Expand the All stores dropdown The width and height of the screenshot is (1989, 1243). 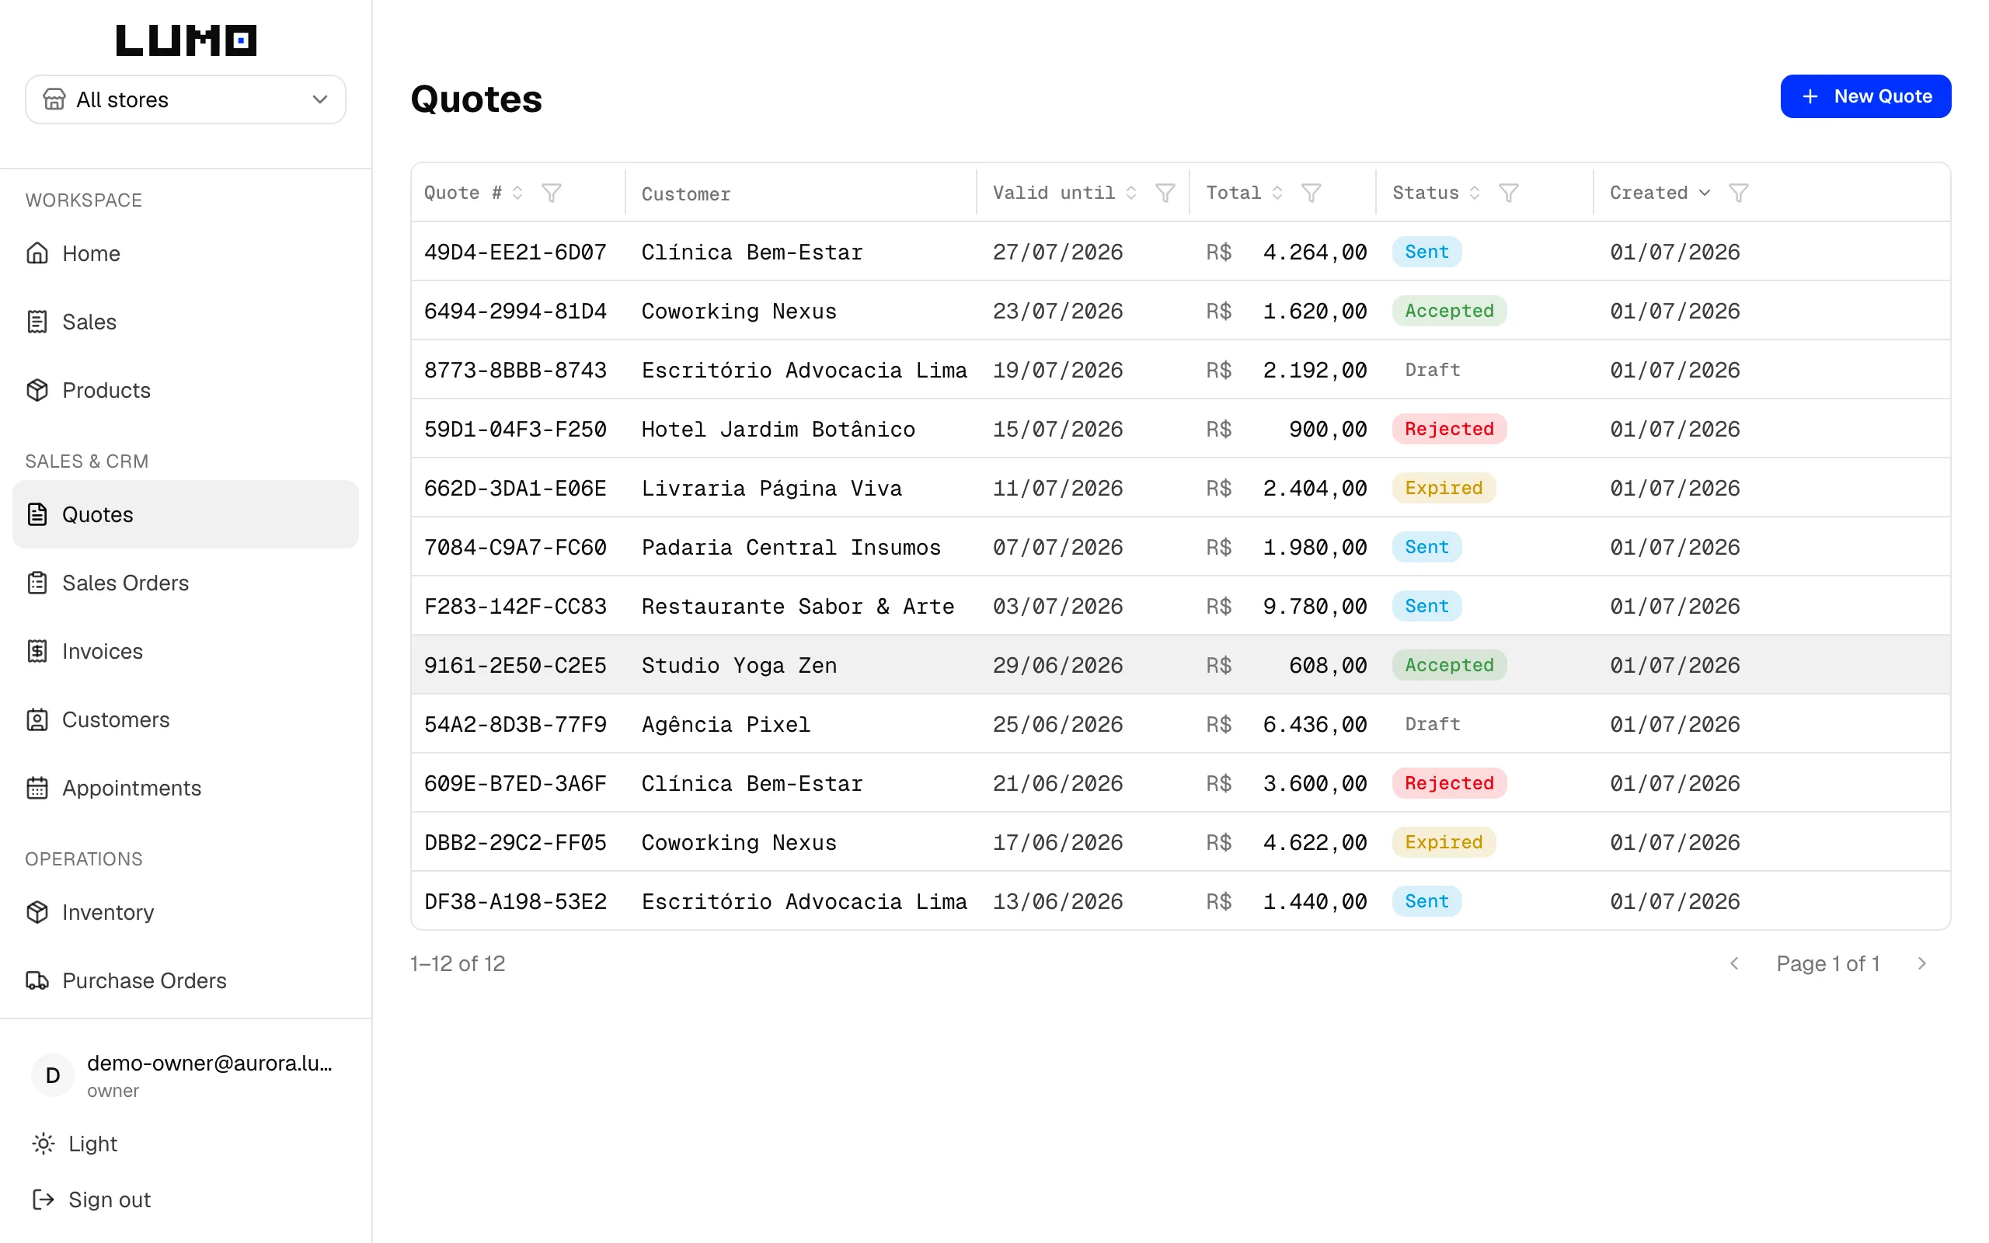(x=186, y=99)
